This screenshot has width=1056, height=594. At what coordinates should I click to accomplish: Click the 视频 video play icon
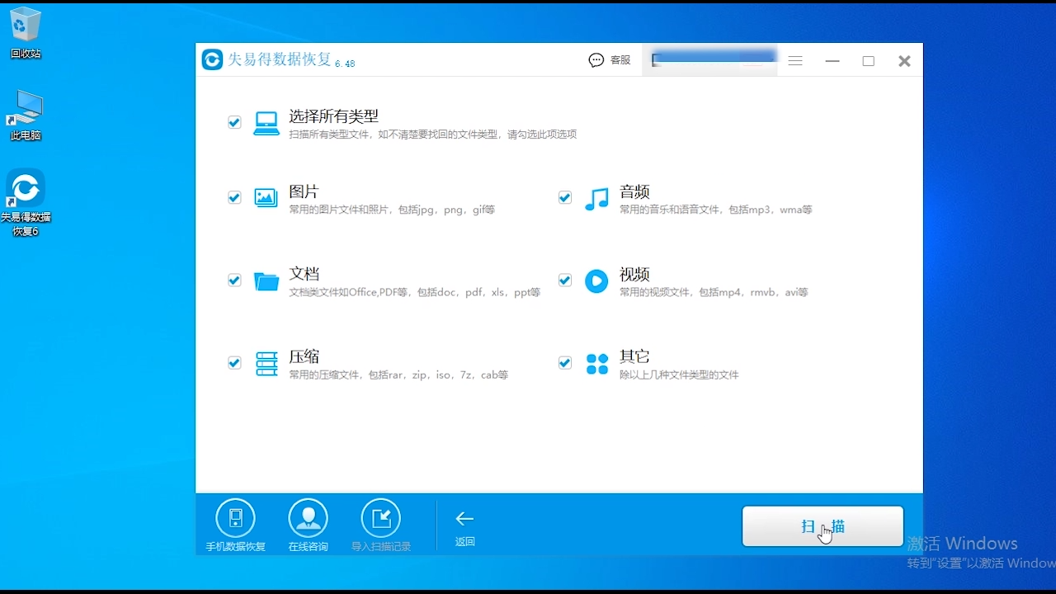596,281
